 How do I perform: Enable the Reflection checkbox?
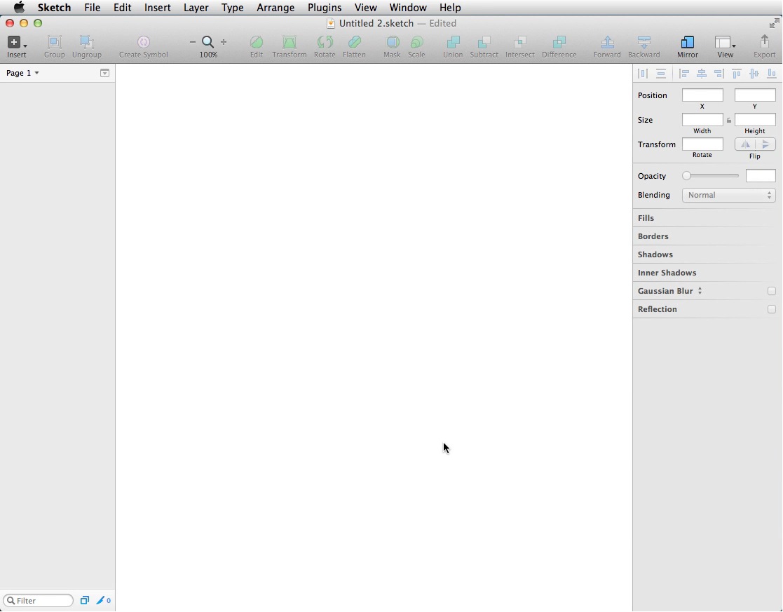click(771, 309)
